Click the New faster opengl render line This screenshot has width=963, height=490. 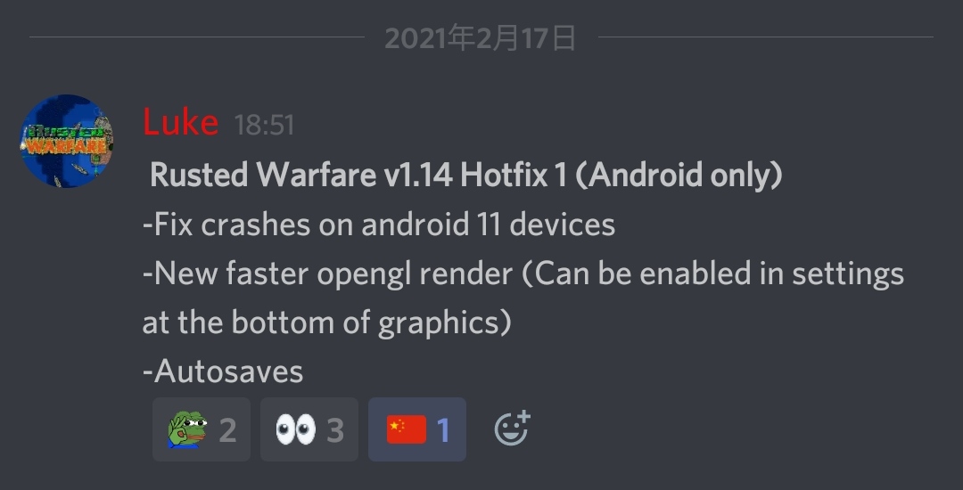523,274
